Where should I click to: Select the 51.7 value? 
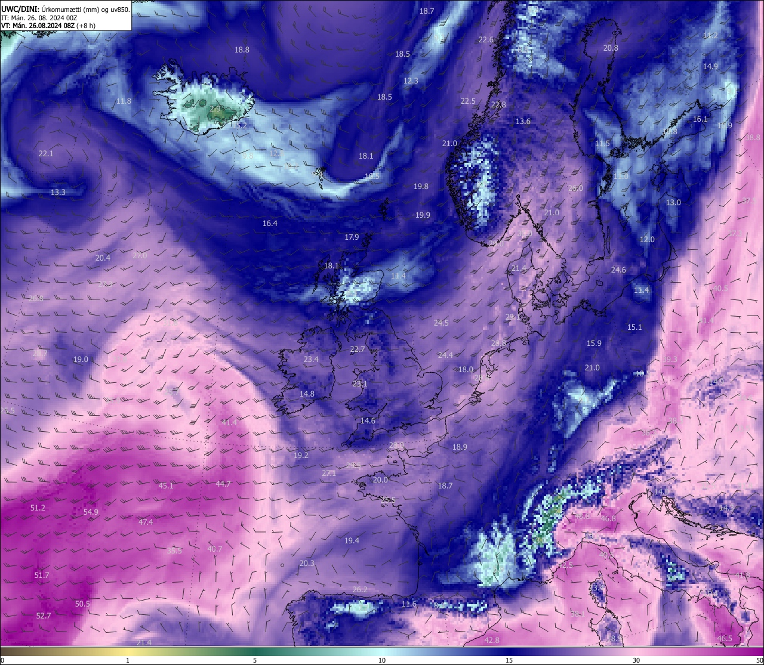coord(42,576)
